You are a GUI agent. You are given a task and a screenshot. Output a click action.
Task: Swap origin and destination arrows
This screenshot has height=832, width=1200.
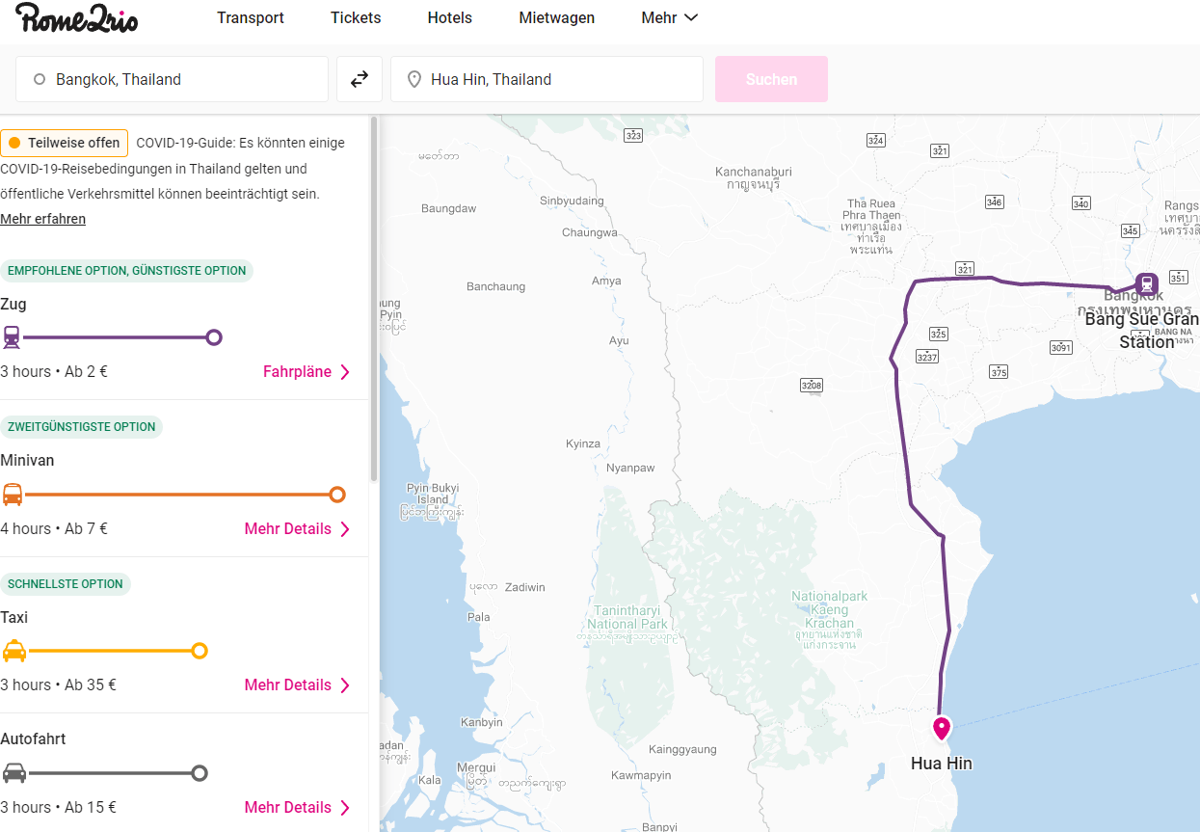[360, 79]
